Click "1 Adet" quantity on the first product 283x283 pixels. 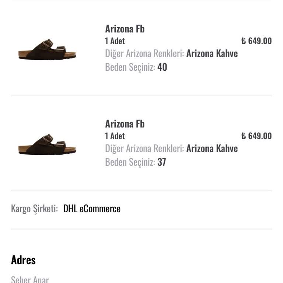click(x=115, y=41)
